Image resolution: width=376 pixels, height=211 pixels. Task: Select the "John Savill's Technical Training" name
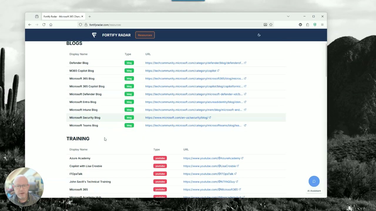(90, 182)
